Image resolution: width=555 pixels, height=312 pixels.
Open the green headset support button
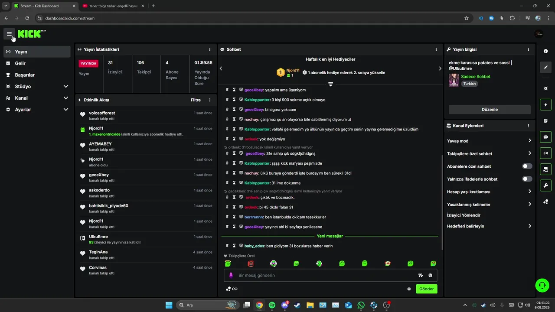coord(542,285)
